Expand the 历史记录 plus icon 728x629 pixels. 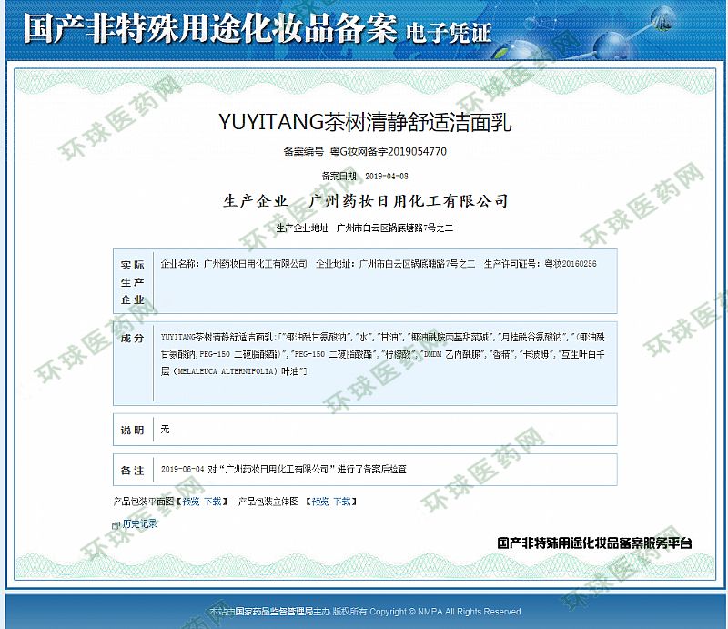point(116,525)
